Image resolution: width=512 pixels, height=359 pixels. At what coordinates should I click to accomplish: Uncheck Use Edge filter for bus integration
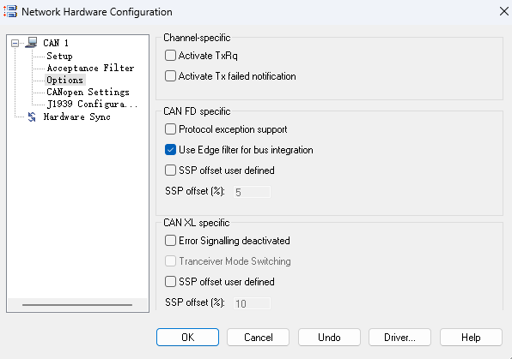pos(170,150)
